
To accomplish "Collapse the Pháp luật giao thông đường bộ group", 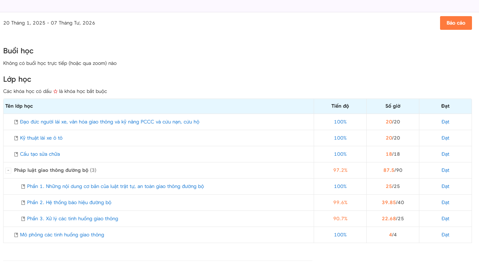I will pyautogui.click(x=8, y=170).
